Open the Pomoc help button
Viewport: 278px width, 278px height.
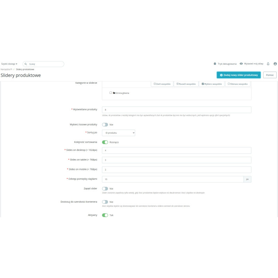pos(270,75)
